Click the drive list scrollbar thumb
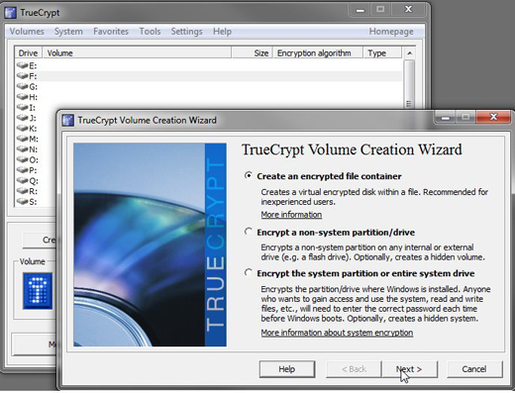The height and width of the screenshot is (393, 515). click(x=409, y=84)
